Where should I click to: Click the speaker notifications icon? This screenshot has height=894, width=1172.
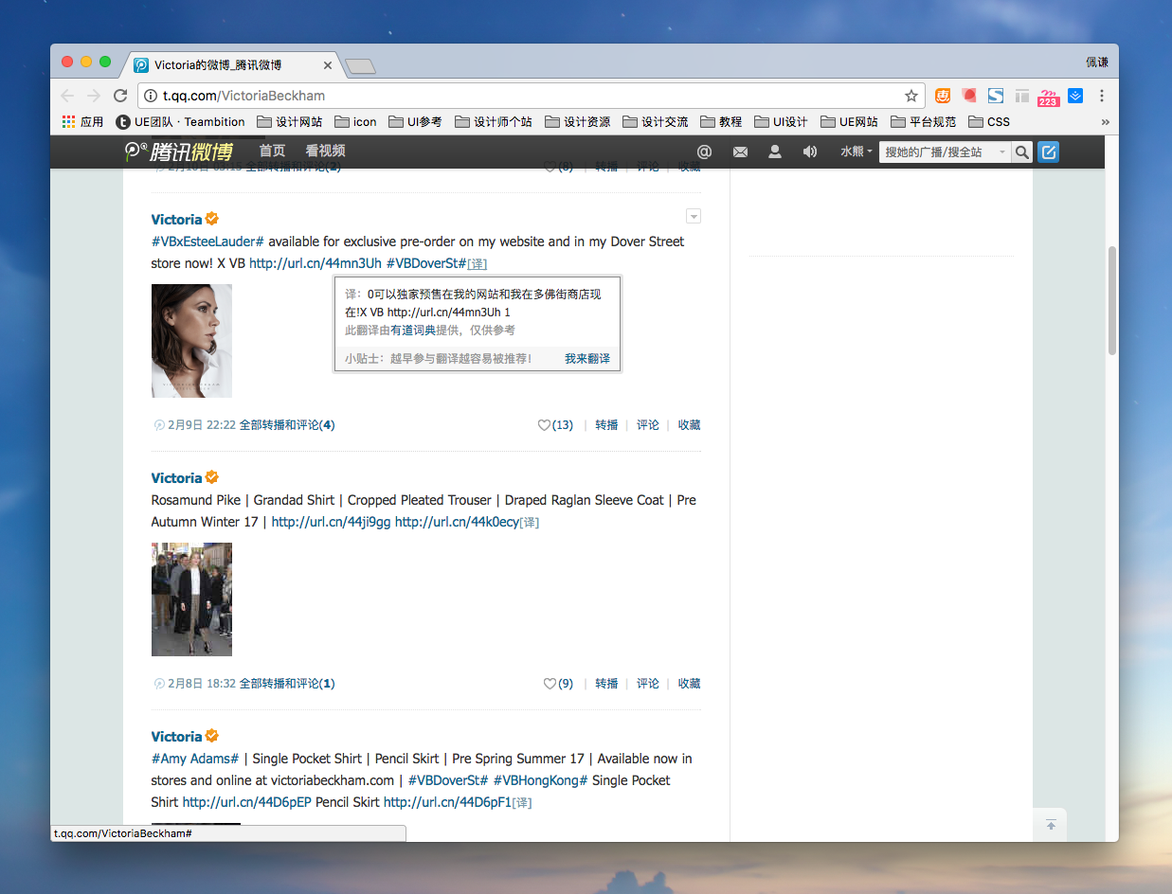click(x=809, y=152)
